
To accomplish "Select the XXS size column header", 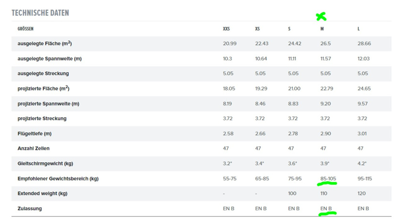I will [226, 29].
